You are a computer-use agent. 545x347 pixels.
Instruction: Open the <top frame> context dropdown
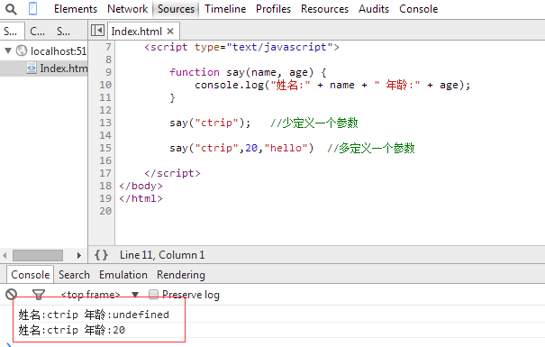tap(100, 295)
